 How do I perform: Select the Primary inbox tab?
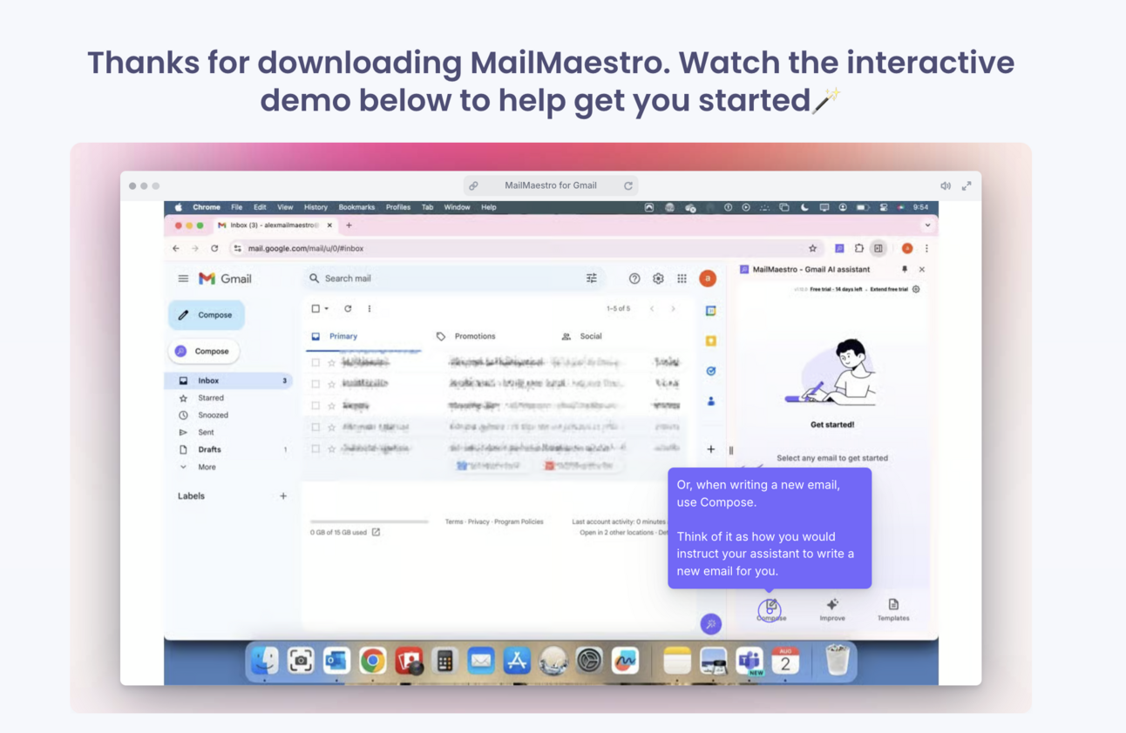click(x=336, y=336)
